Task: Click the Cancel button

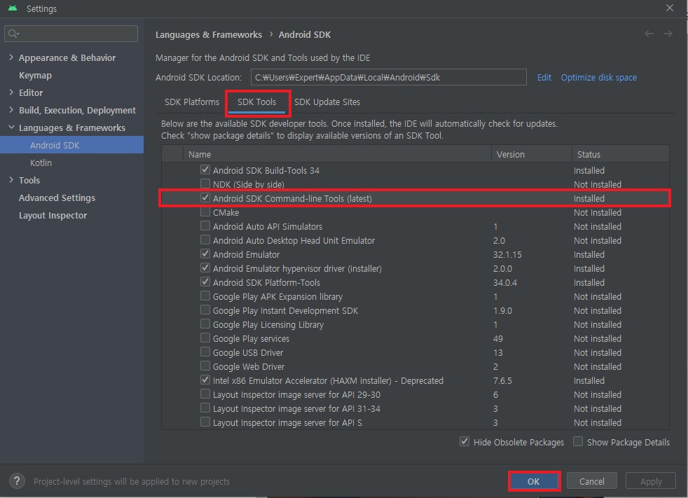Action: [591, 481]
